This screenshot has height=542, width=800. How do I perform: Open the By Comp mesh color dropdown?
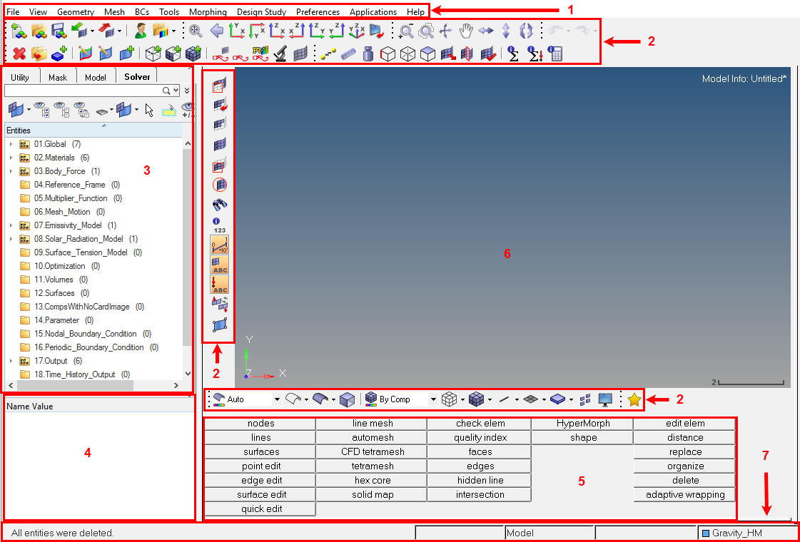[x=432, y=400]
